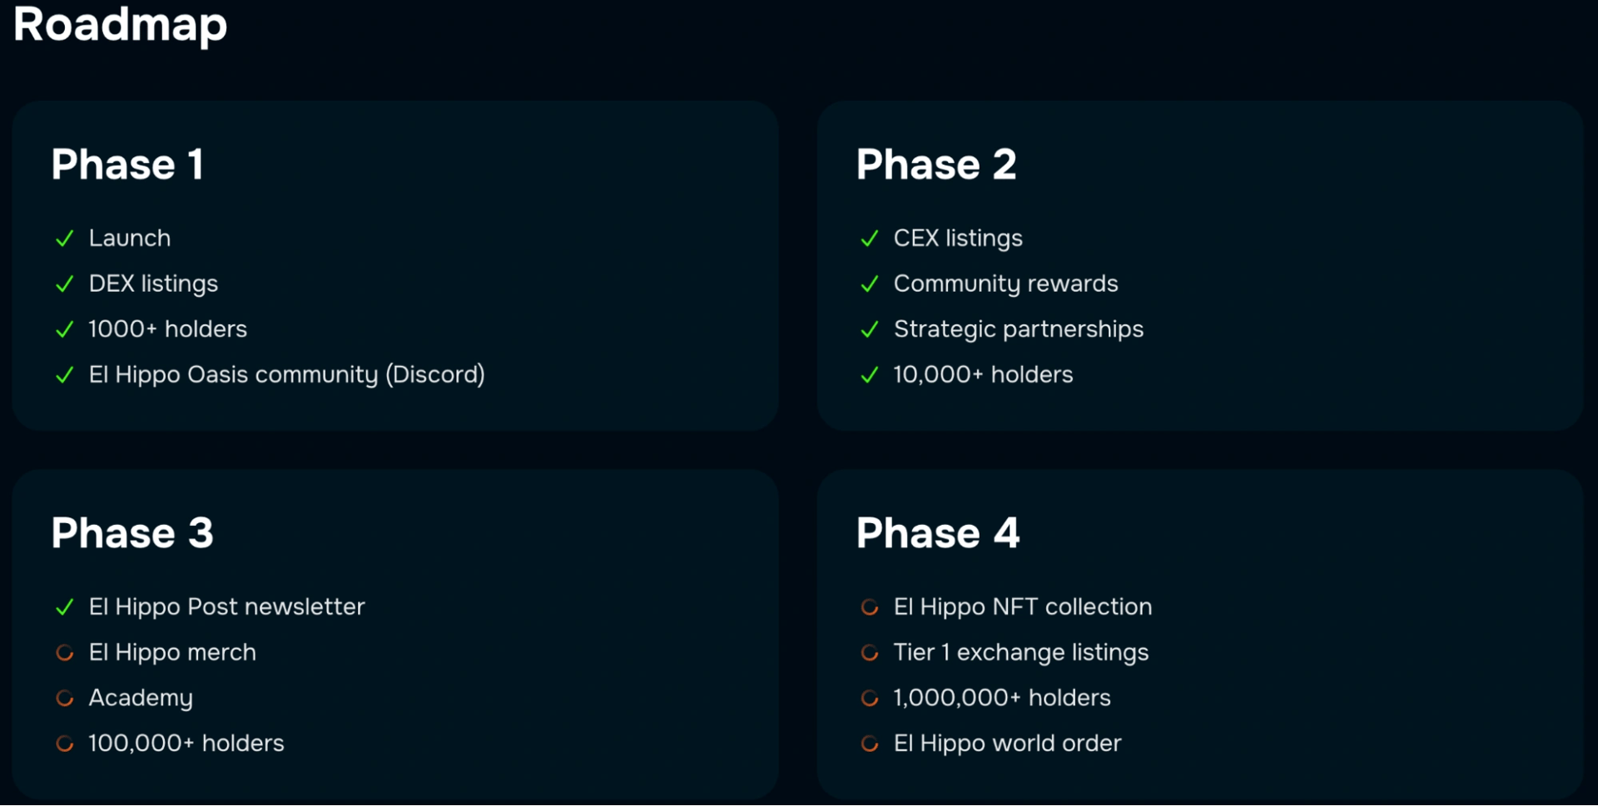Click the spinner beside El Hippo NFT collection
1598x806 pixels.
coord(870,608)
